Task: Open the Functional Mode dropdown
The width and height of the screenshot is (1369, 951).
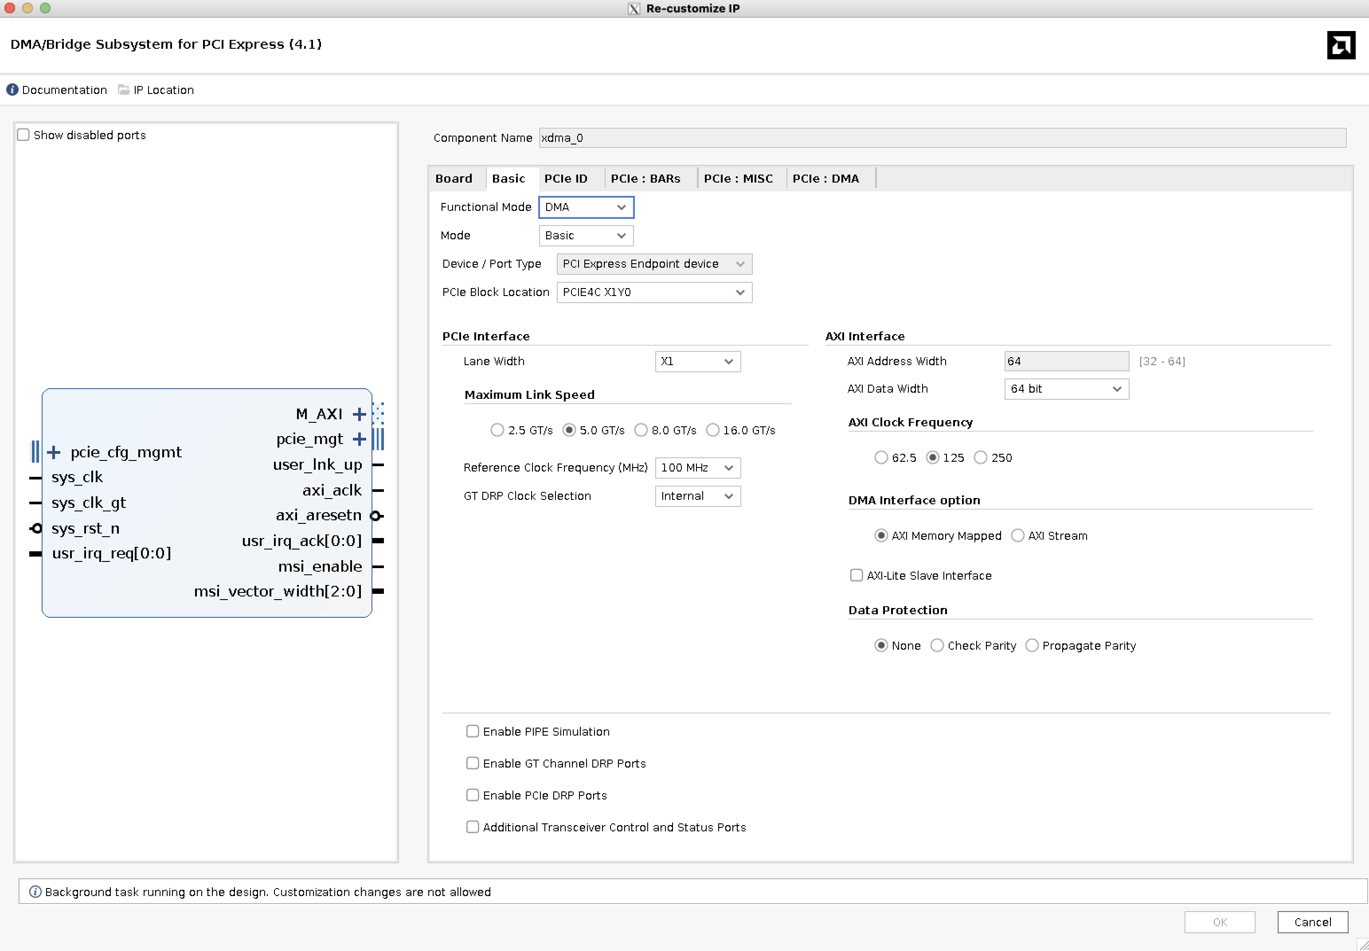Action: pos(585,207)
